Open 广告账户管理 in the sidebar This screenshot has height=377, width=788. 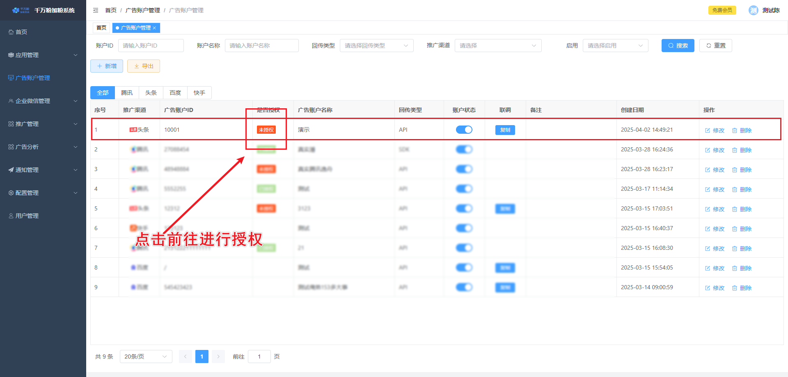(32, 78)
